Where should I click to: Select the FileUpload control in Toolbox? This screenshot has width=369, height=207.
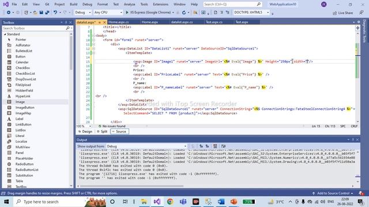click(23, 85)
